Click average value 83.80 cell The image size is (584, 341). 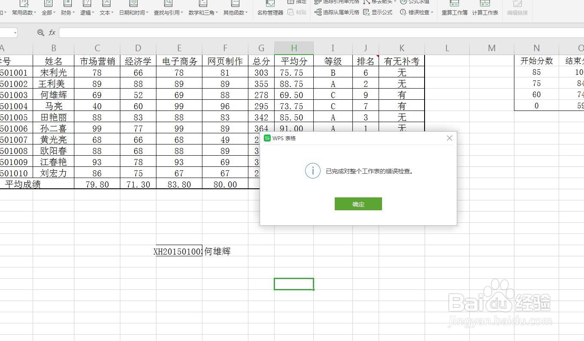point(179,184)
